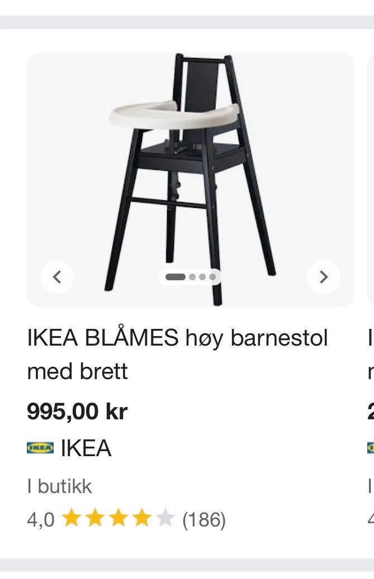374x579 pixels.
Task: Open IKEA BLÅMES høy barnestol listing title
Action: [x=178, y=354]
